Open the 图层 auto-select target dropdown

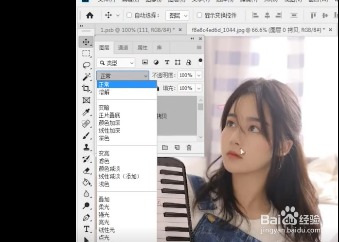pos(177,16)
